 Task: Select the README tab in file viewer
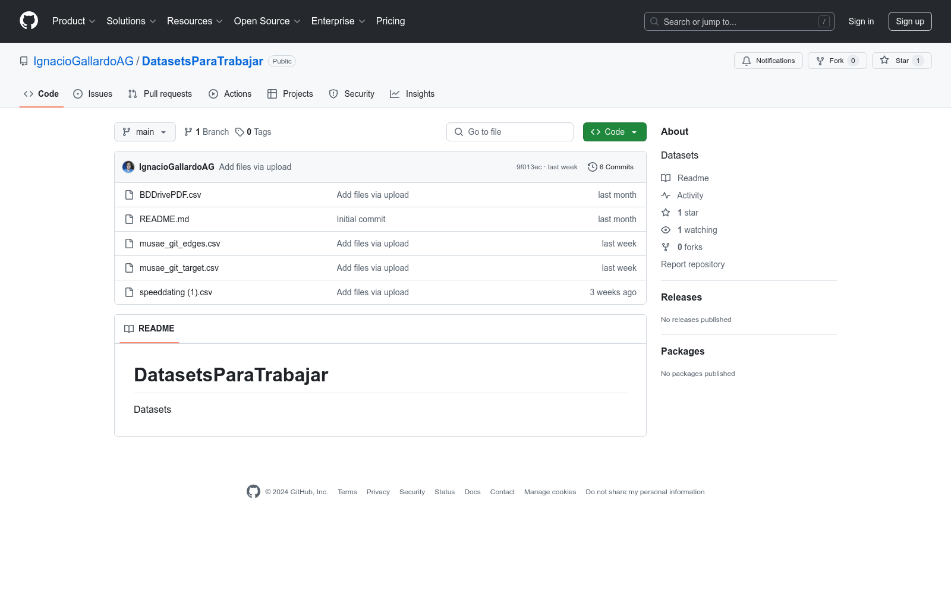click(x=149, y=328)
